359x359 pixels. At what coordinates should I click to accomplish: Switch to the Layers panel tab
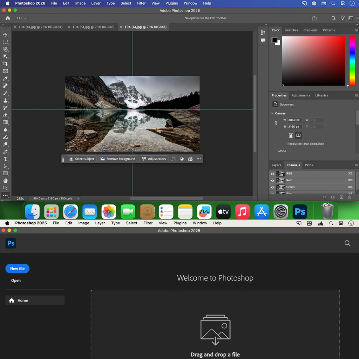tap(276, 165)
